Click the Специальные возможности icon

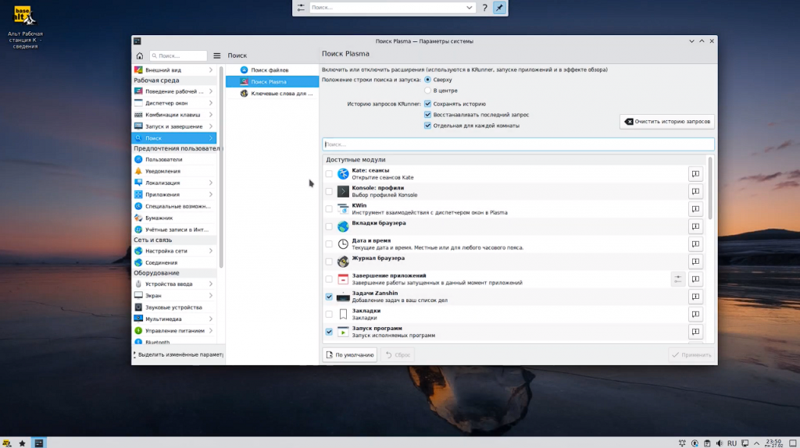138,206
